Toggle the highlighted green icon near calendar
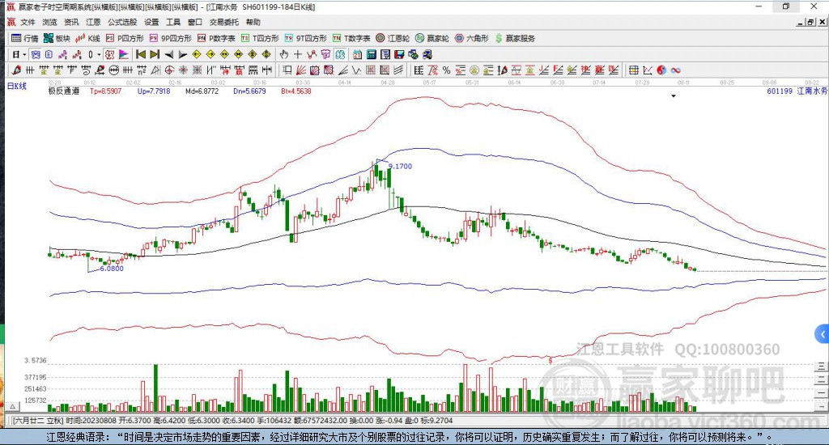The width and height of the screenshot is (829, 445). pos(340,54)
